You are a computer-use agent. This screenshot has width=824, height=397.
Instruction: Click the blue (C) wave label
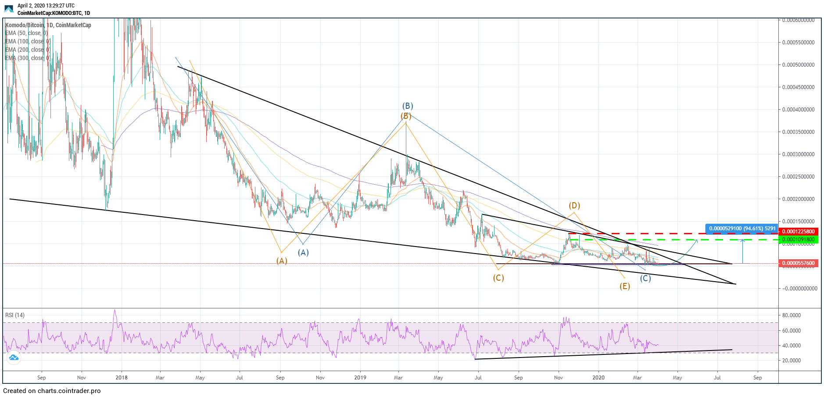(645, 278)
